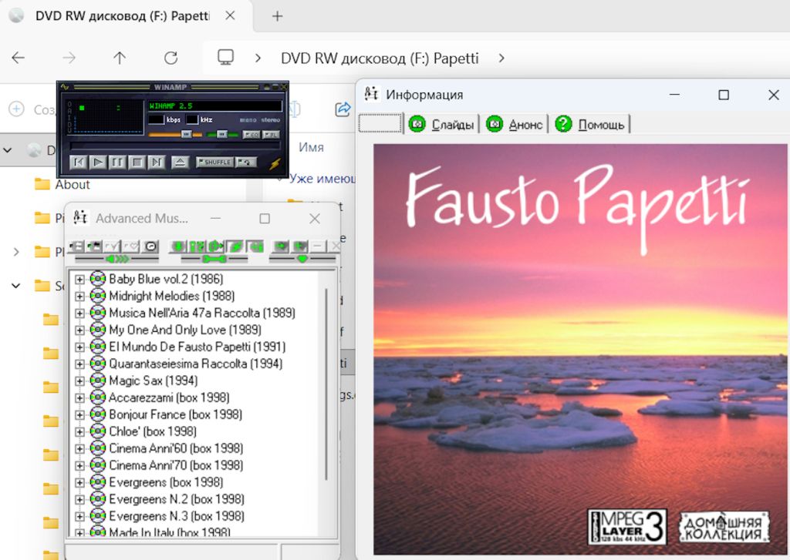Open the Winamp main menu icon in its title bar
This screenshot has height=560, width=790.
coord(65,87)
